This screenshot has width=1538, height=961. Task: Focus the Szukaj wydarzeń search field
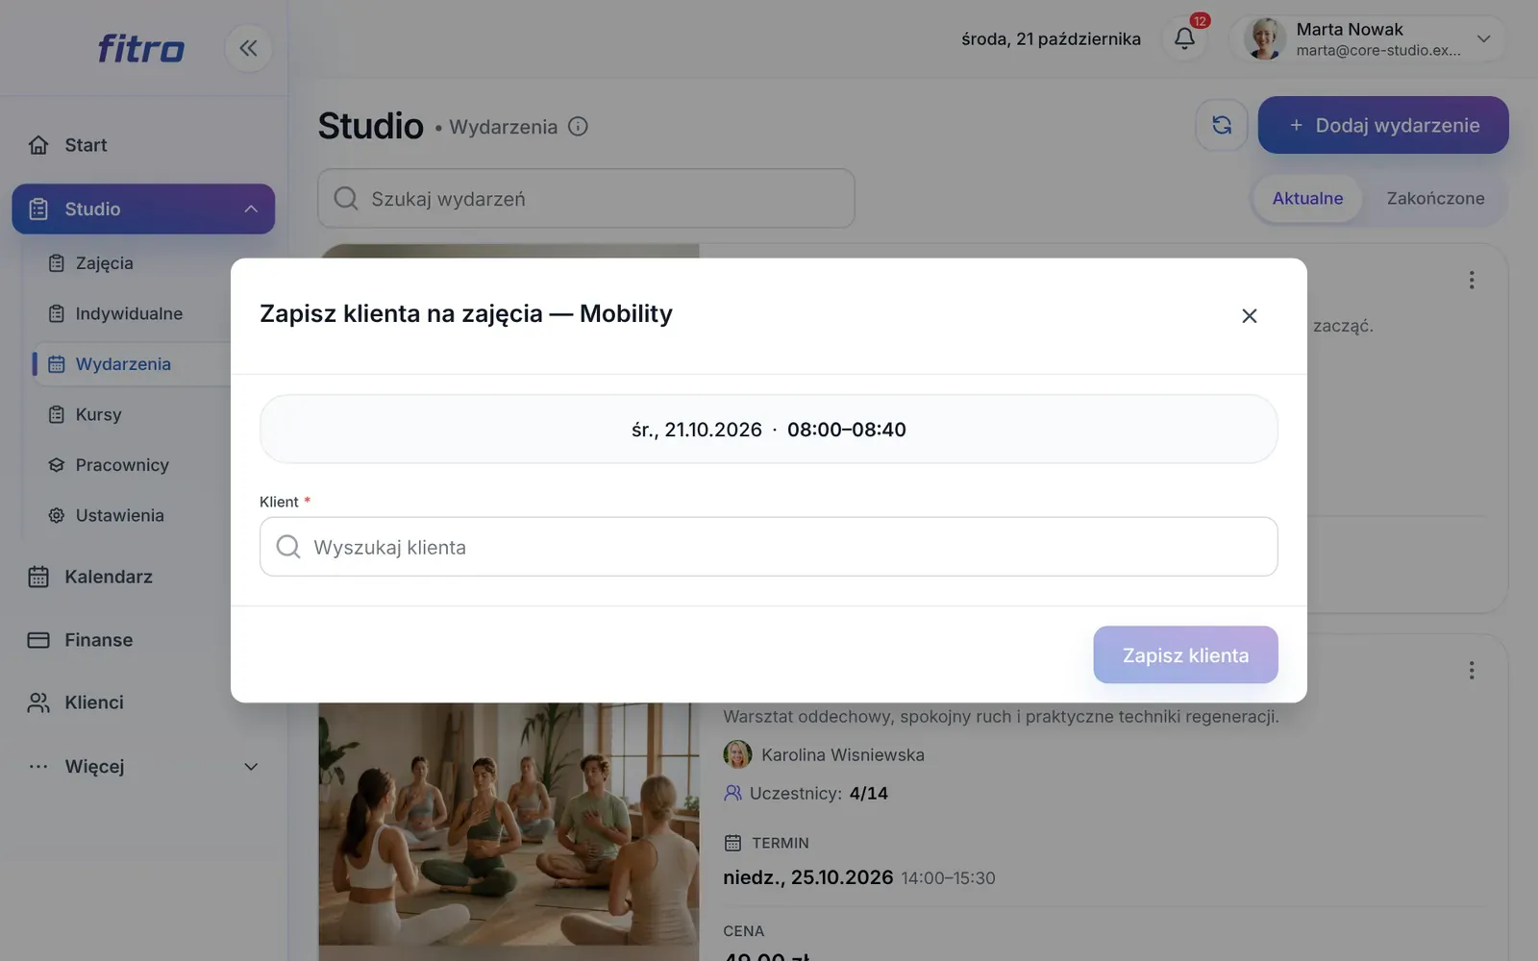coord(586,198)
